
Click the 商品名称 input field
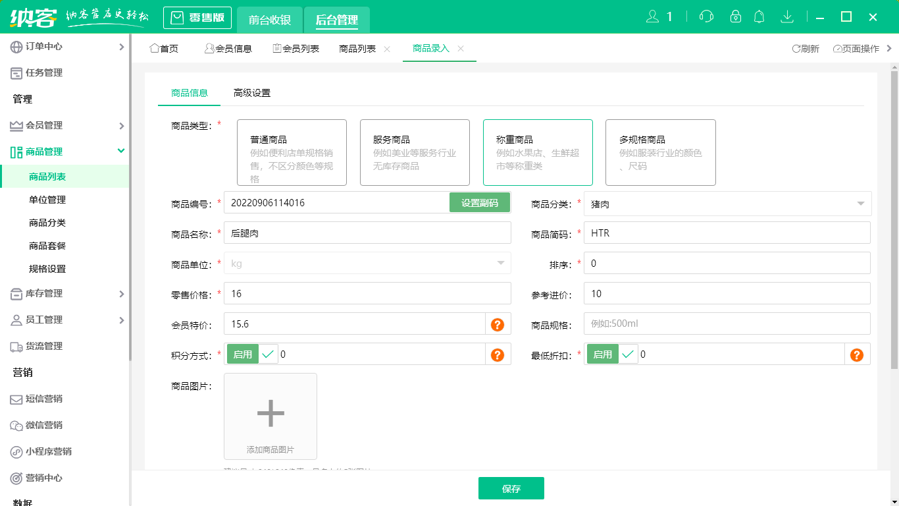pyautogui.click(x=367, y=233)
